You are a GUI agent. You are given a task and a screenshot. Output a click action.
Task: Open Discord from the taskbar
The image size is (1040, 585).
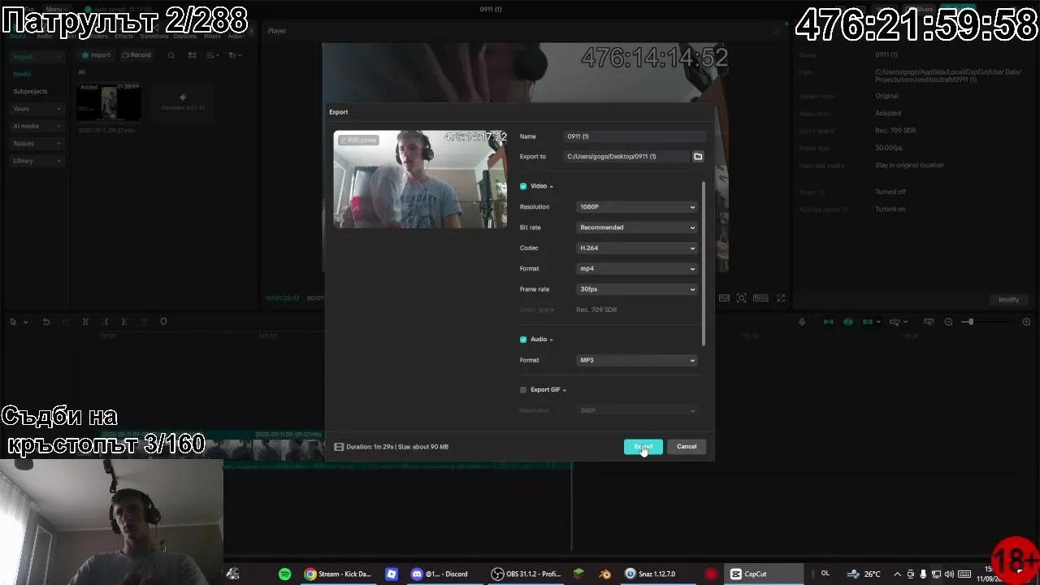click(x=440, y=574)
